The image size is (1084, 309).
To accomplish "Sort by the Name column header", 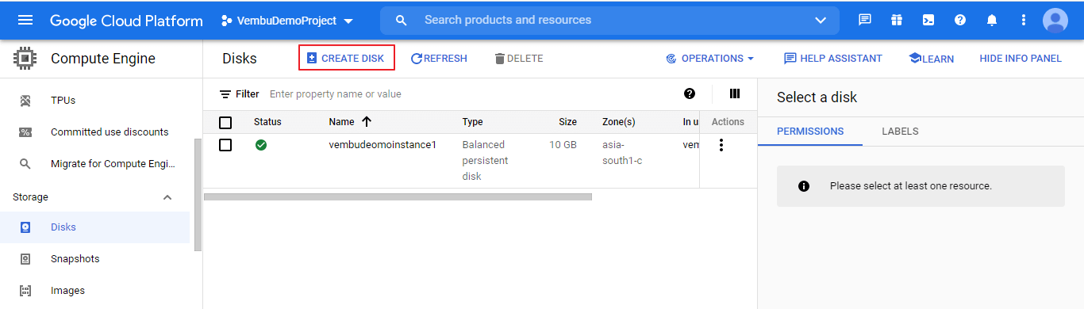I will (341, 122).
